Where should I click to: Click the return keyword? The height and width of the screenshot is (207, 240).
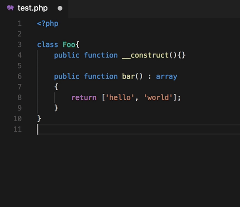(84, 98)
